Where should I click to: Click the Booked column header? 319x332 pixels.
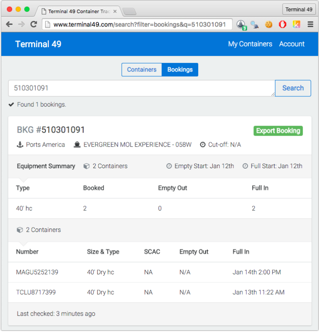(x=94, y=188)
